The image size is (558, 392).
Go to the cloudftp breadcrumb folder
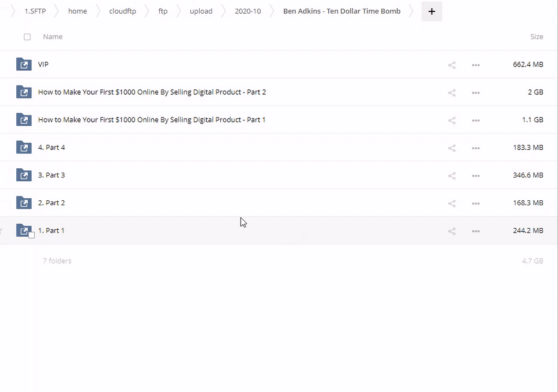coord(123,11)
